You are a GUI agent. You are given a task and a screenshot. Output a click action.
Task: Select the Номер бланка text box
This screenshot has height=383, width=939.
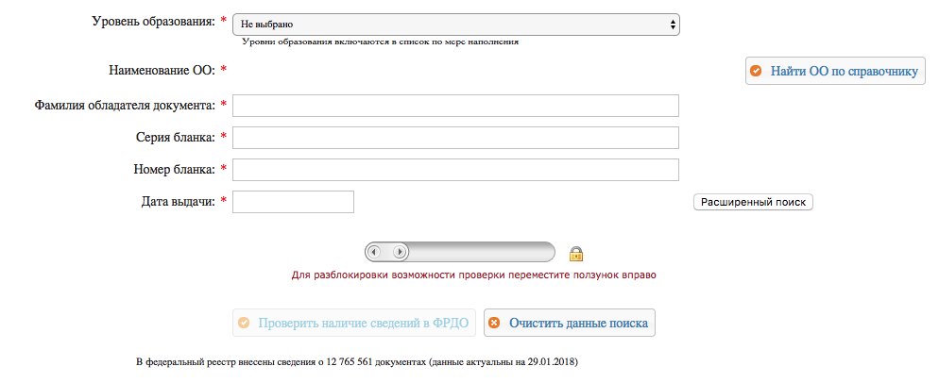[455, 170]
